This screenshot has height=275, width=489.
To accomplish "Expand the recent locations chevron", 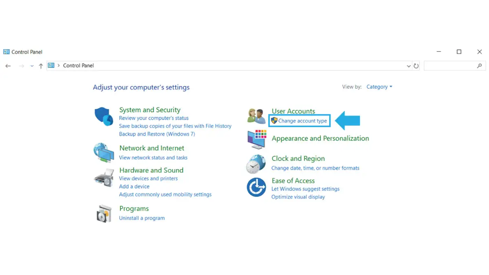I will point(32,66).
